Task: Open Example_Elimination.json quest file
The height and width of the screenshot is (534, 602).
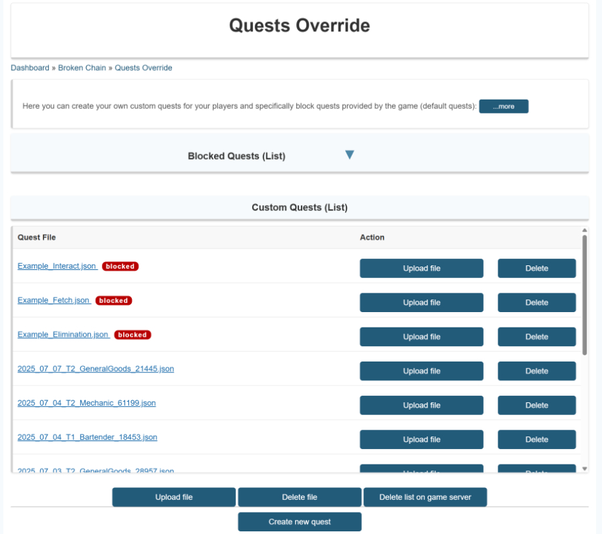Action: click(x=63, y=334)
